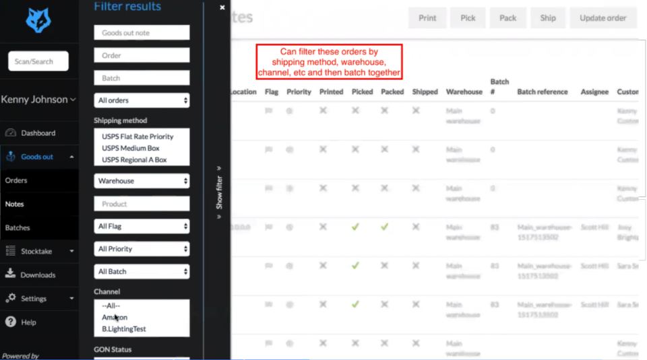Click the Pick button

[468, 17]
